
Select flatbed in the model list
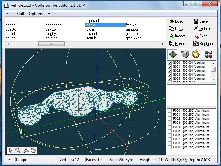point(131,21)
